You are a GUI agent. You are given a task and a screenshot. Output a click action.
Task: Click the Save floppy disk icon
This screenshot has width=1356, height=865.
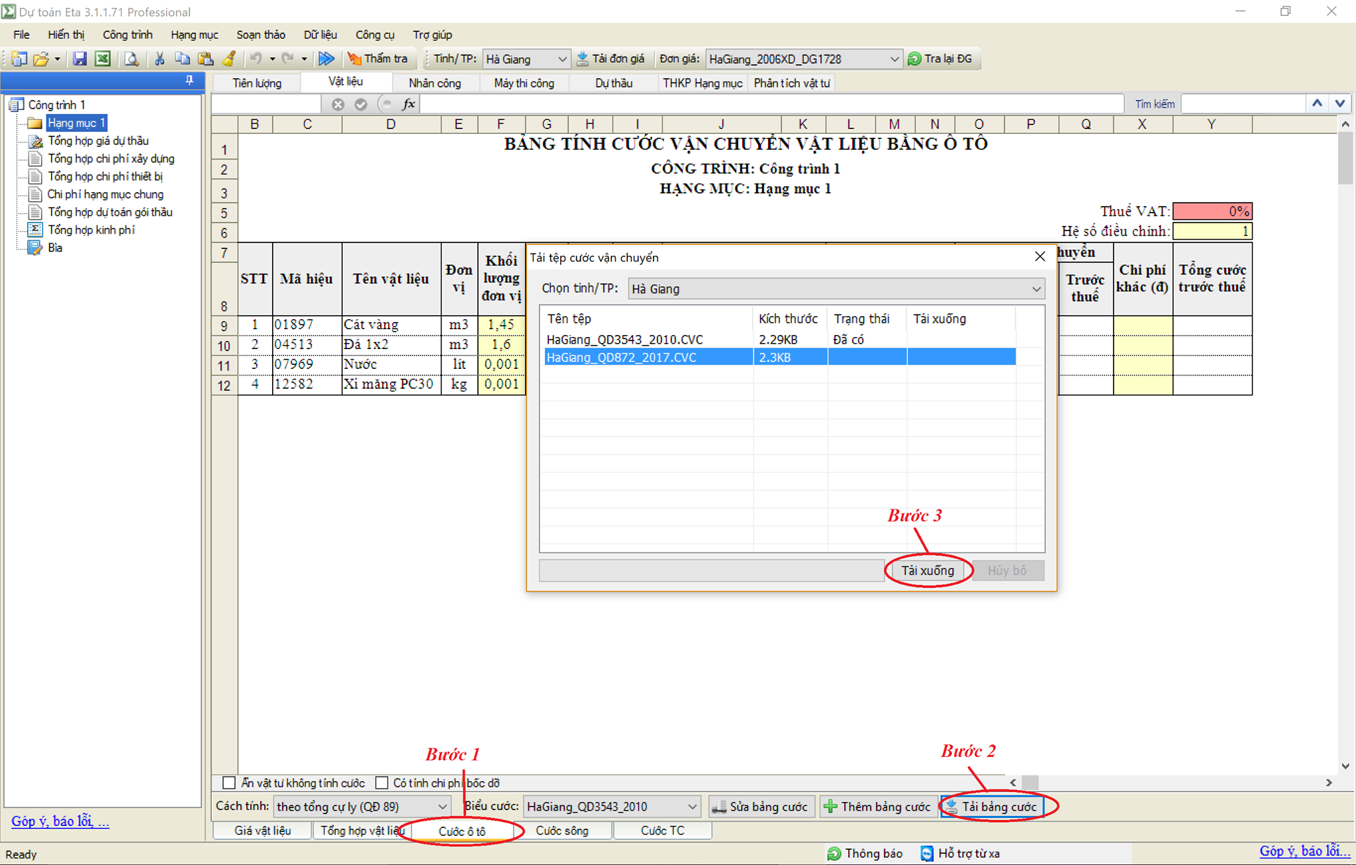coord(79,59)
